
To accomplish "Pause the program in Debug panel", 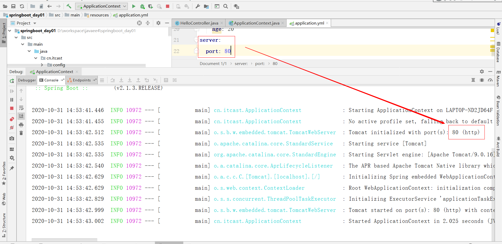I will [x=12, y=100].
